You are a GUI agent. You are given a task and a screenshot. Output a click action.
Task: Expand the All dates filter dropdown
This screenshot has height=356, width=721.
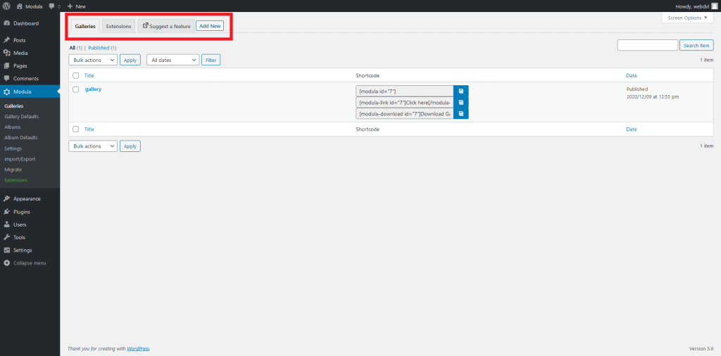[x=173, y=61]
